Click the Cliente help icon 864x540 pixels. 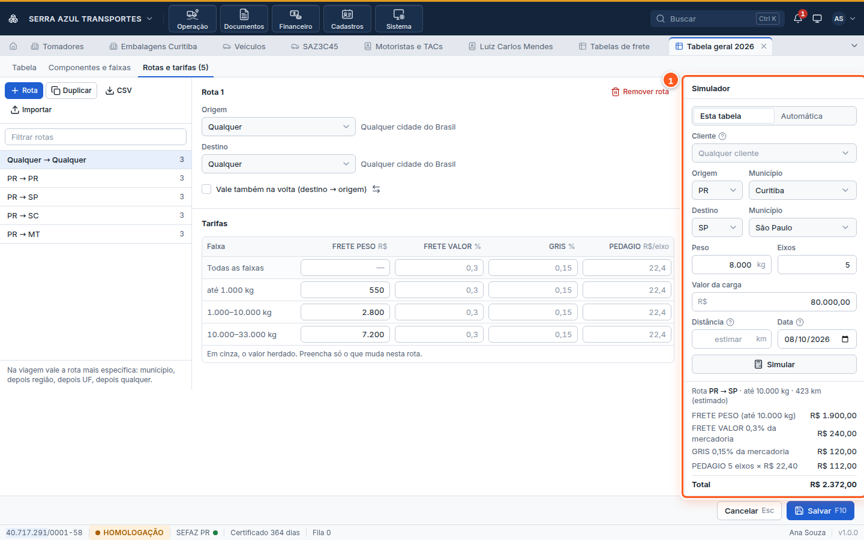(x=722, y=136)
